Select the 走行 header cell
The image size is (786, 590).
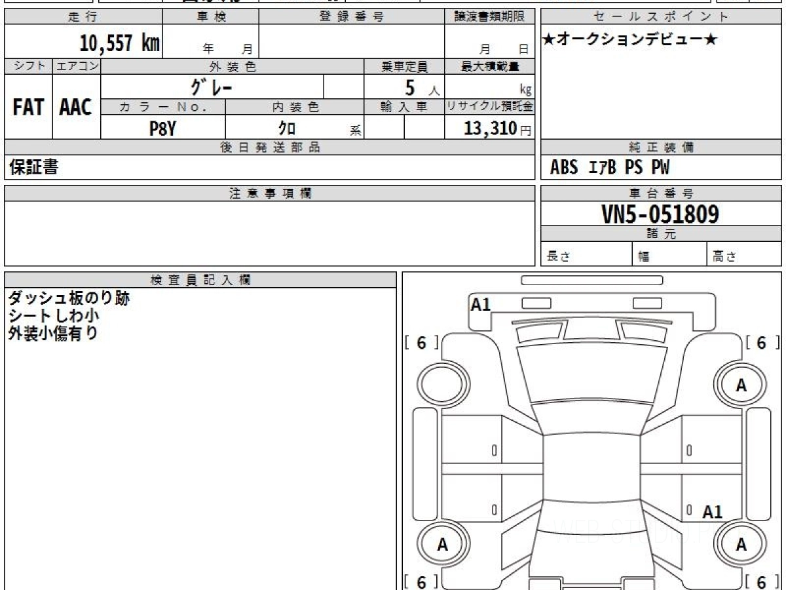coord(83,17)
